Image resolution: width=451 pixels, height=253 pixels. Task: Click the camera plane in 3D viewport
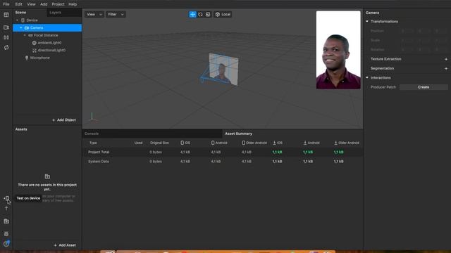click(223, 69)
